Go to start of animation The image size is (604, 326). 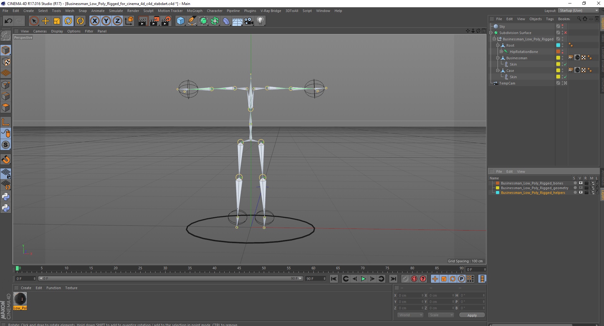click(x=334, y=279)
